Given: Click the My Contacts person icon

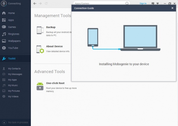Looking at the screenshot, I should pos(4,69).
